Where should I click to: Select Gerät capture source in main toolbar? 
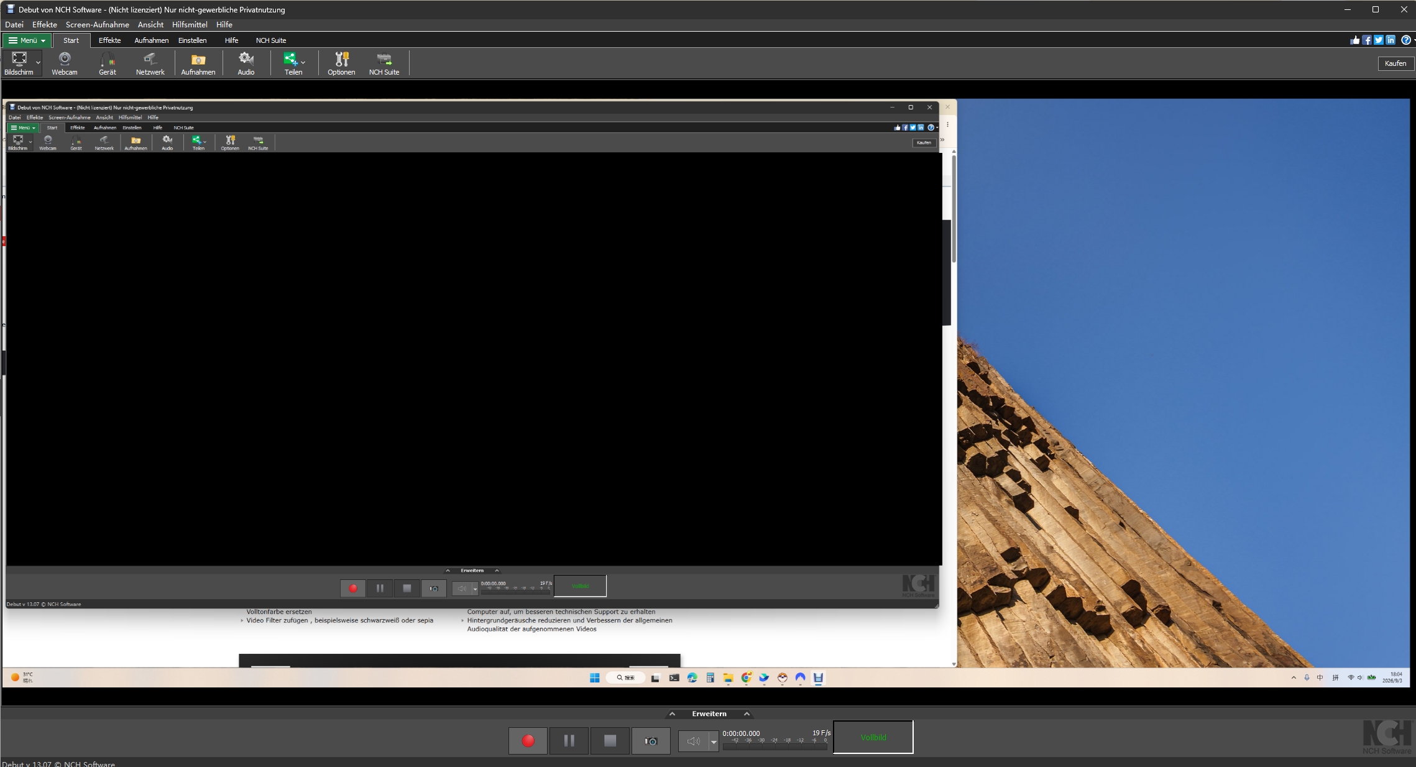click(108, 63)
